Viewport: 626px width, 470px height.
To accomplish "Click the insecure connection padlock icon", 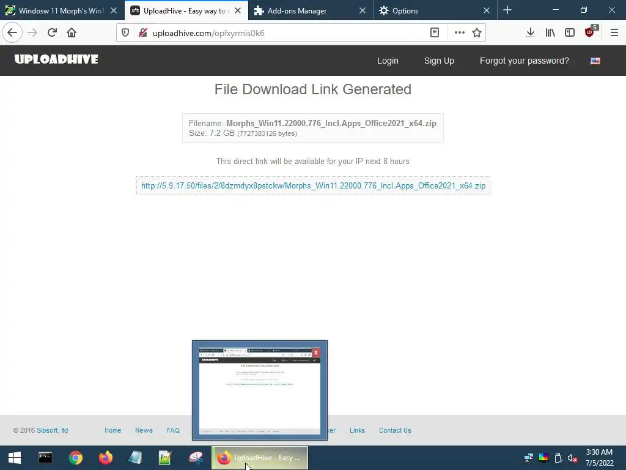I will tap(142, 33).
